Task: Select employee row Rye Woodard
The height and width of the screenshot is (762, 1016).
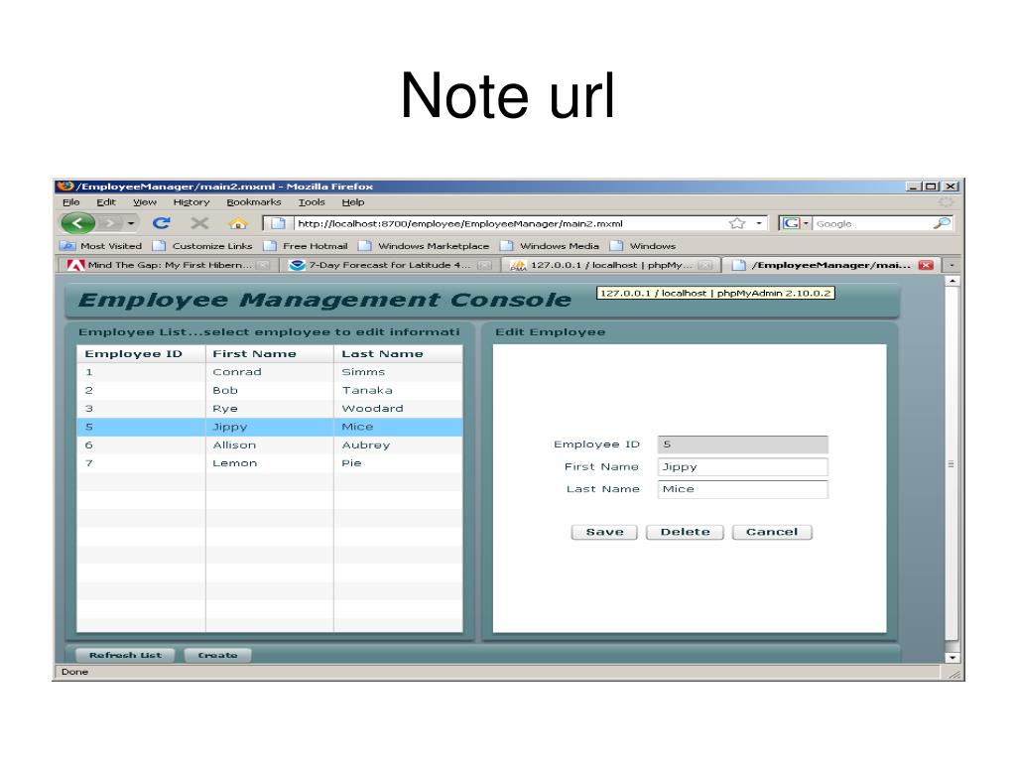Action: pos(270,408)
